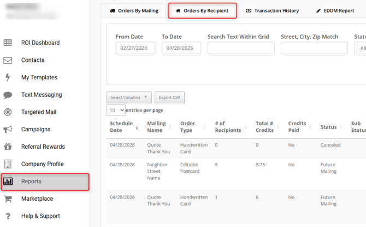366x227 pixels.
Task: Expand the entries per page dropdown
Action: coord(115,110)
